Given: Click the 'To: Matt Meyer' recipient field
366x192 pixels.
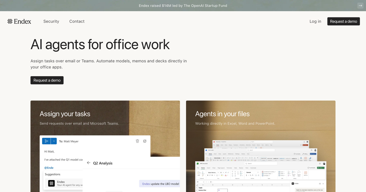Looking at the screenshot, I should pyautogui.click(x=69, y=141).
